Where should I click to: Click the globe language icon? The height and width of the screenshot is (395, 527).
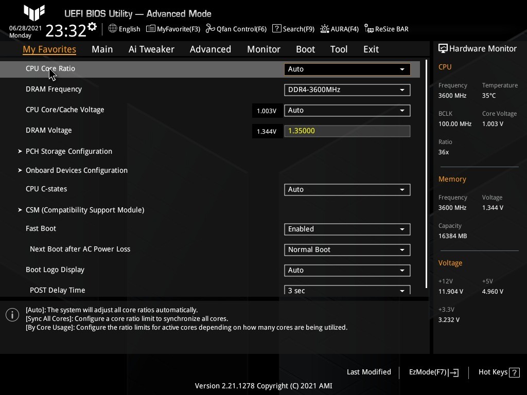113,29
